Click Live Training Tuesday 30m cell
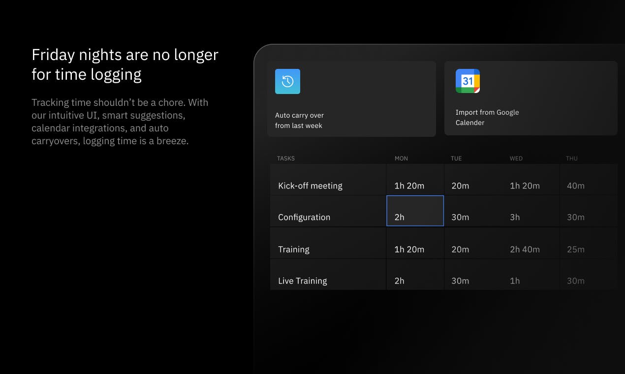Viewport: 625px width, 374px height. click(473, 275)
